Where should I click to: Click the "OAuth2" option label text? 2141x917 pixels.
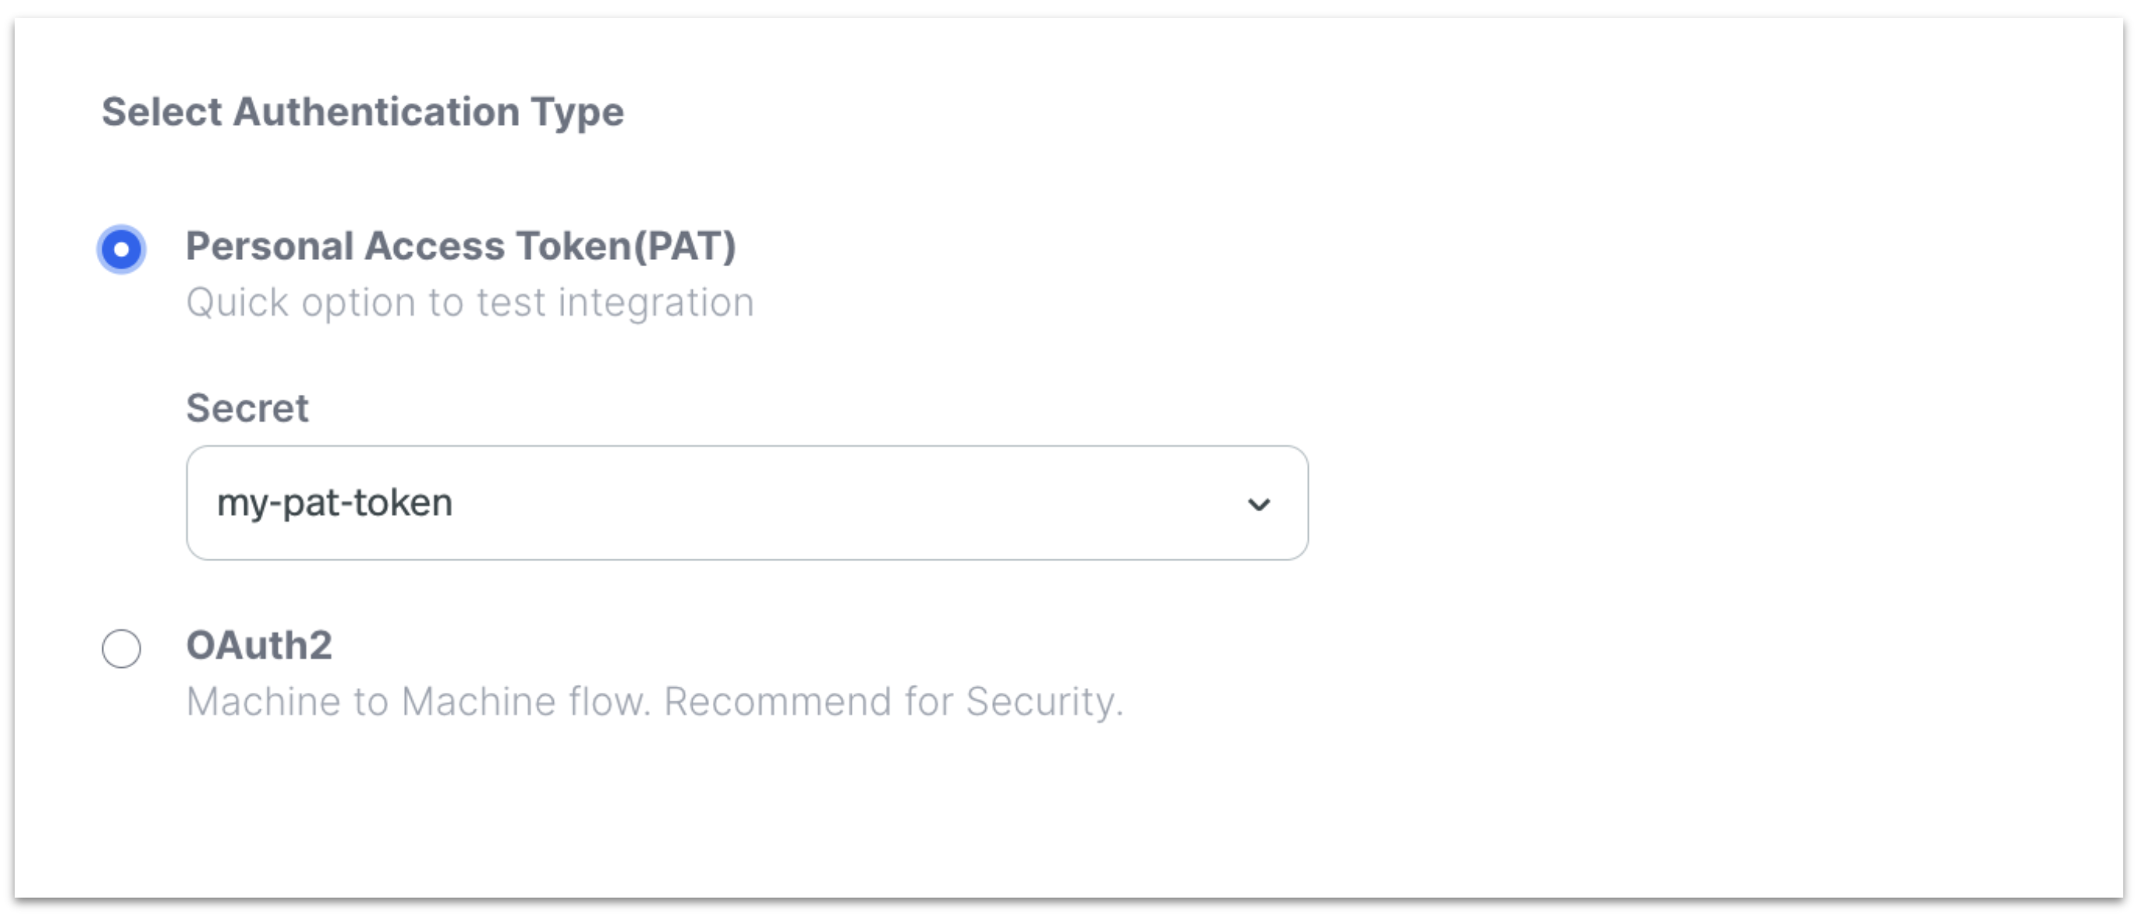tap(258, 645)
